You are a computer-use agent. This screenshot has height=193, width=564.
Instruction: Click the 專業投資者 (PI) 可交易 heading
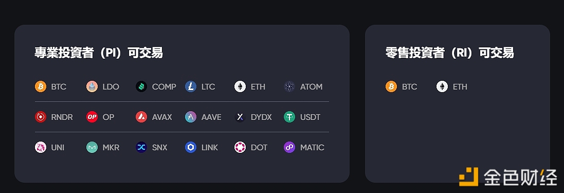click(x=99, y=53)
